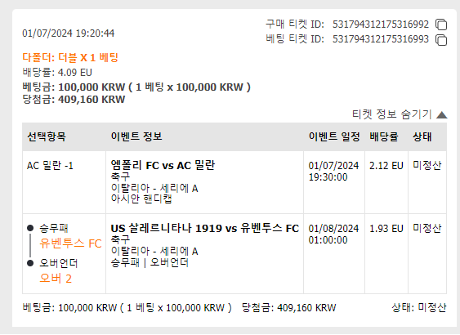Select the 선택항목 column header
This screenshot has width=460, height=335.
(47, 136)
